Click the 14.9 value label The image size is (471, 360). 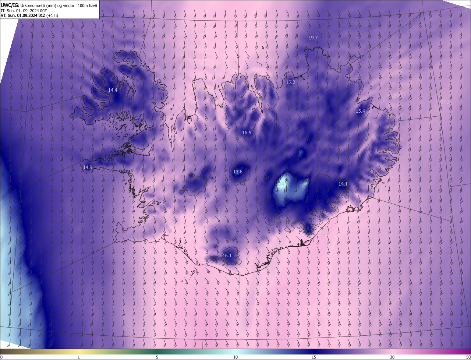[88, 167]
